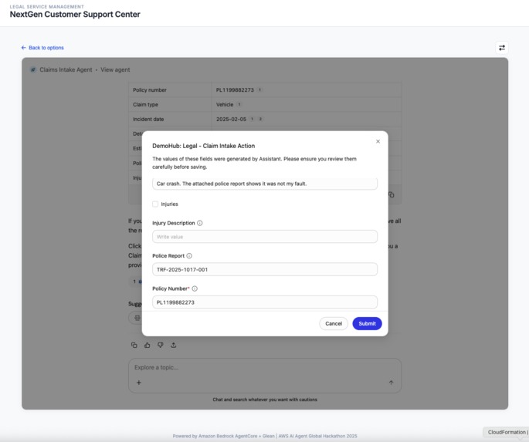Select the PL1199882273 table cell
The width and height of the screenshot is (529, 442).
click(x=307, y=90)
